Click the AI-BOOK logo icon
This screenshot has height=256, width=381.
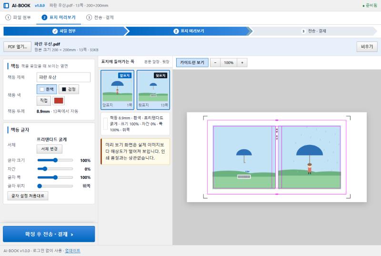click(6, 5)
